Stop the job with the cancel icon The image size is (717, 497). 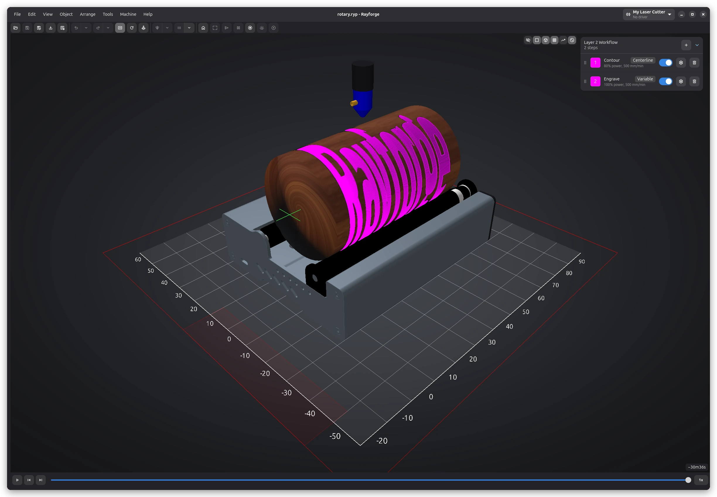click(x=250, y=28)
